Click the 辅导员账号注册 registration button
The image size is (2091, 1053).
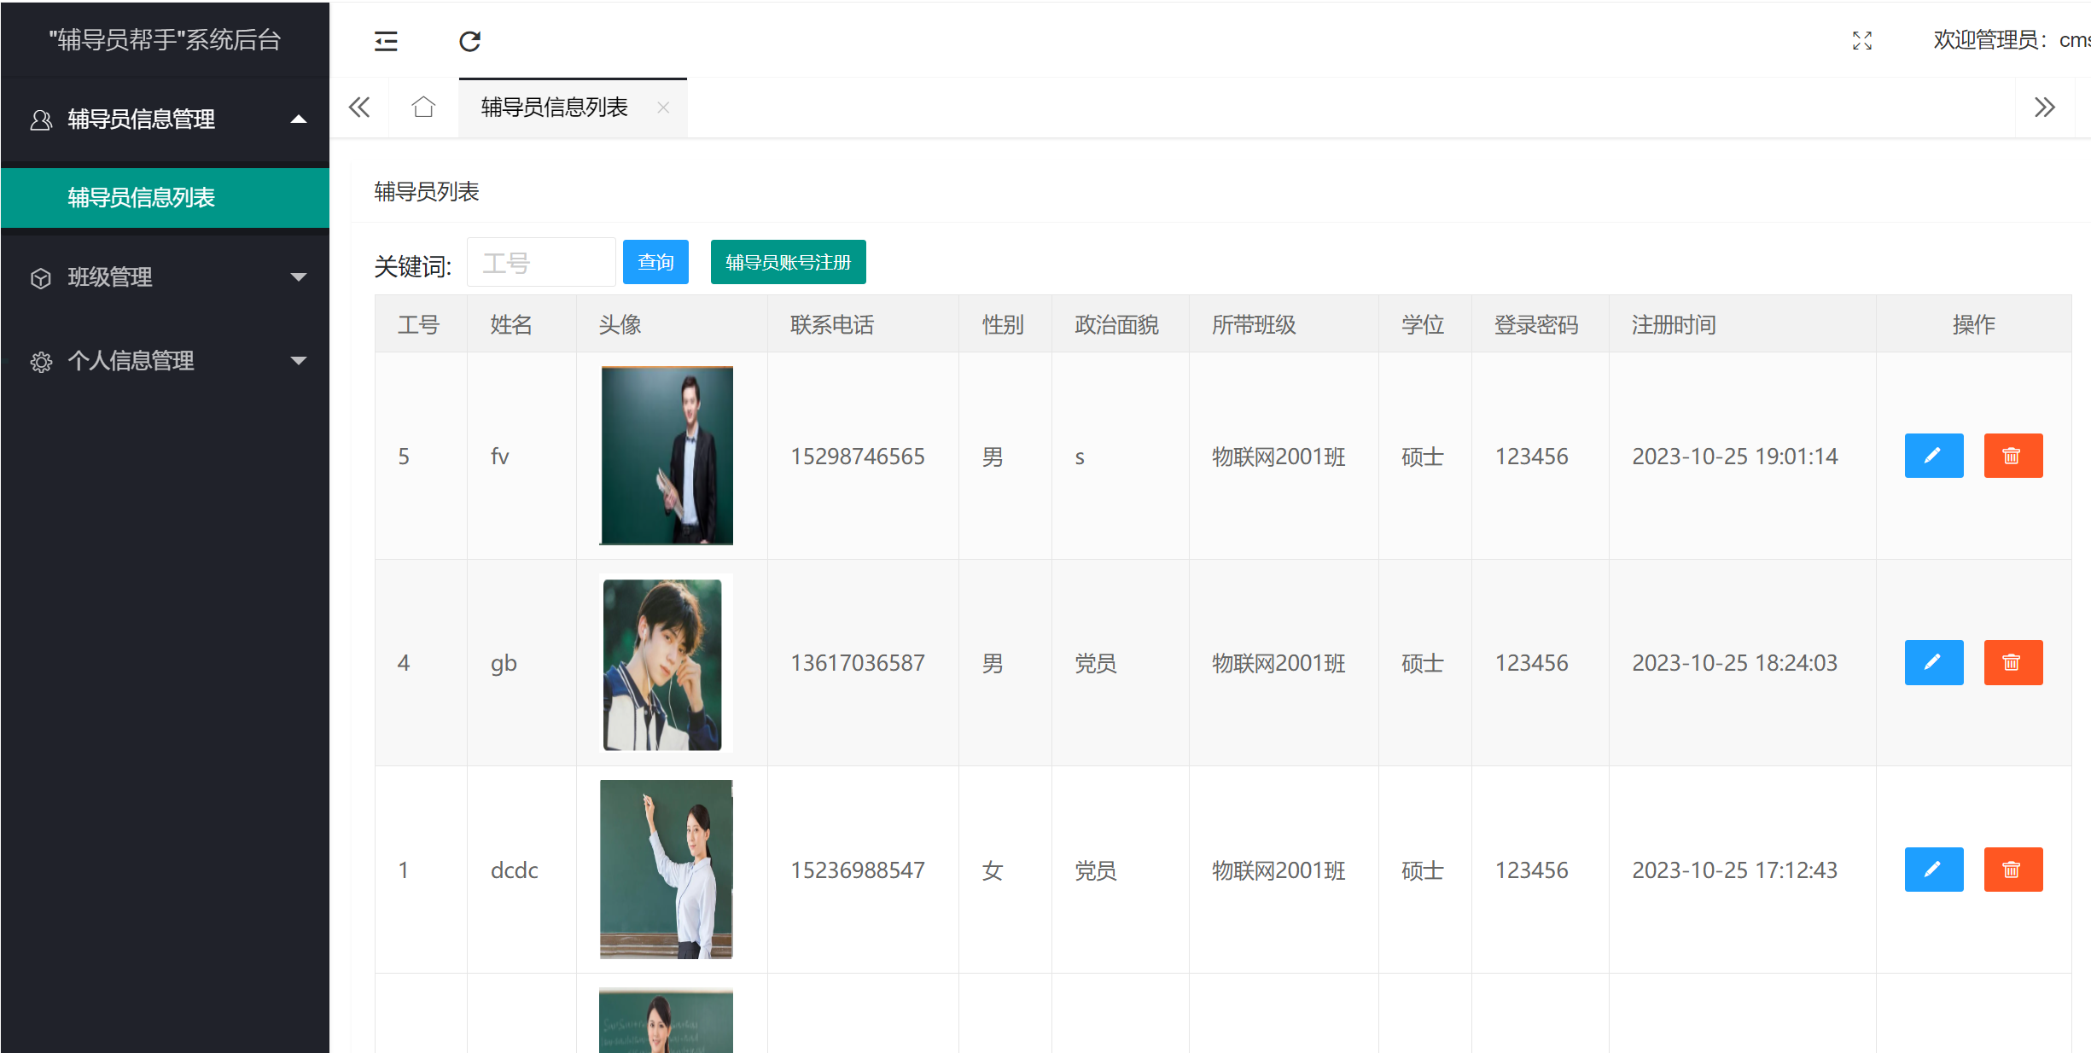(x=788, y=262)
